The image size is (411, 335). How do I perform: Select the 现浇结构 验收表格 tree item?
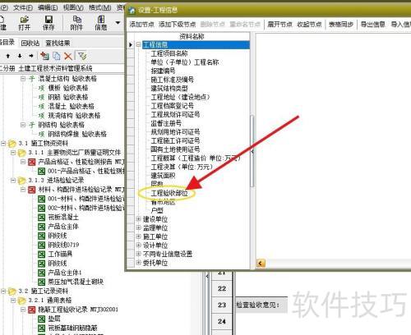point(74,116)
